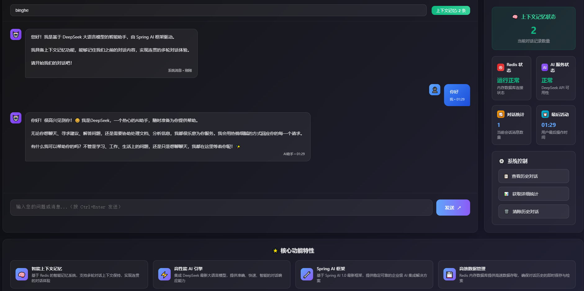Viewport: 584px width, 291px height.
Task: Click the lightning icon in 高性能 AI 引擎 card
Action: [x=164, y=274]
